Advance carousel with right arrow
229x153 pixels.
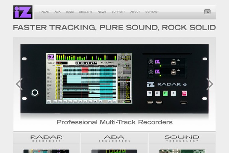[x=210, y=84]
